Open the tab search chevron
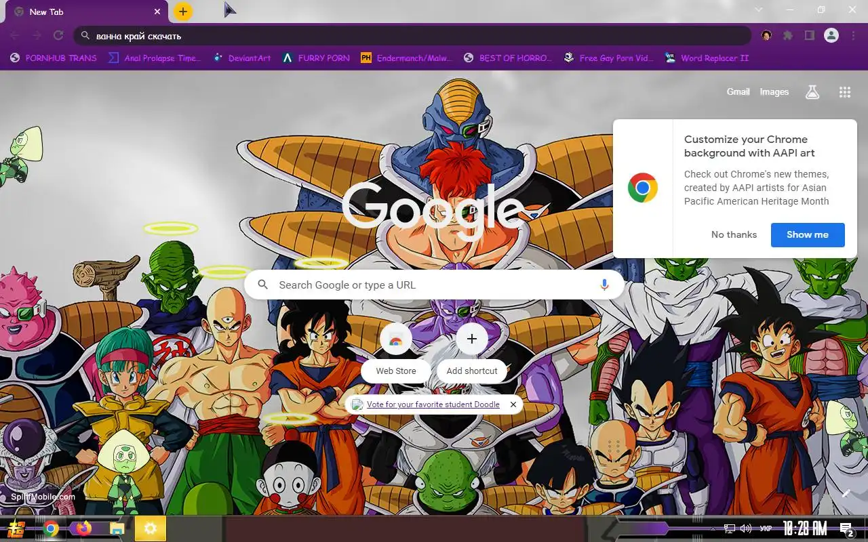 (759, 9)
